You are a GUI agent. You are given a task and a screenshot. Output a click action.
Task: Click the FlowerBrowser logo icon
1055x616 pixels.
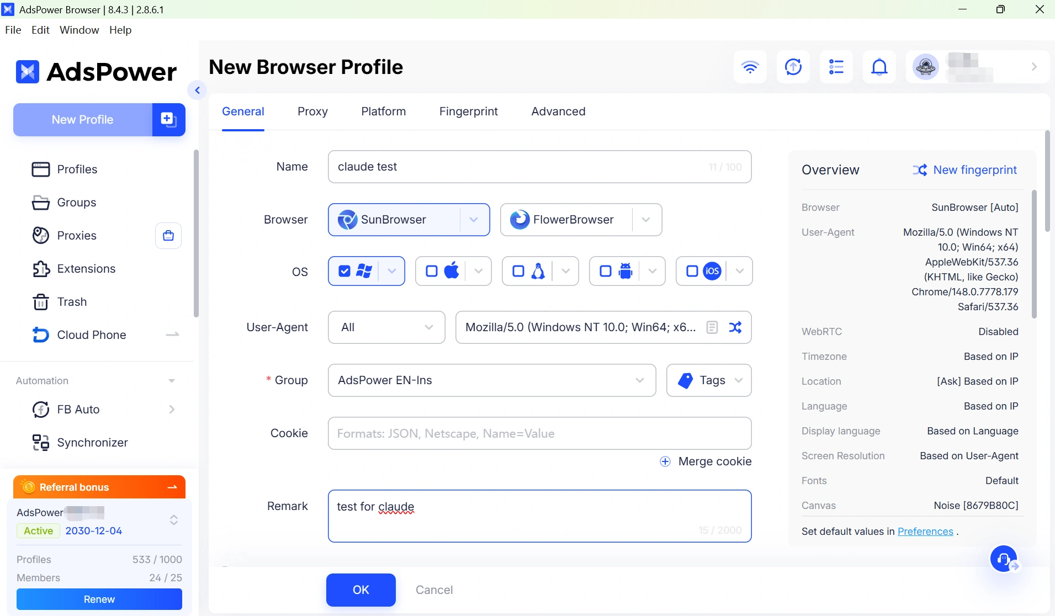coord(519,220)
